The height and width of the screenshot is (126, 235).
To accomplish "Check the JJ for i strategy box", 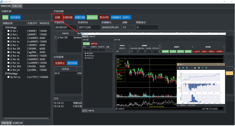I will point(8,31).
